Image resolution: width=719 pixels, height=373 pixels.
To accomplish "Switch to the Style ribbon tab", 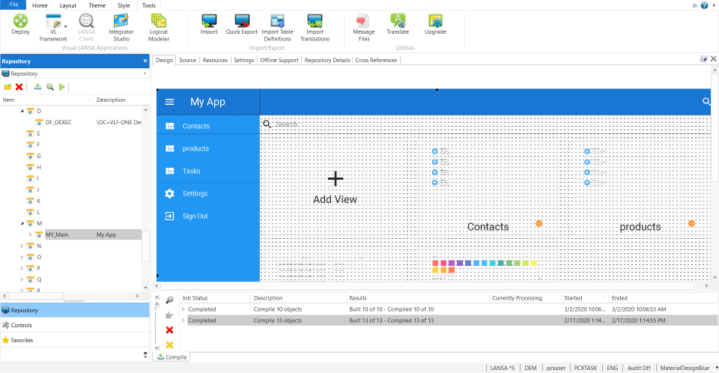I will click(x=124, y=5).
